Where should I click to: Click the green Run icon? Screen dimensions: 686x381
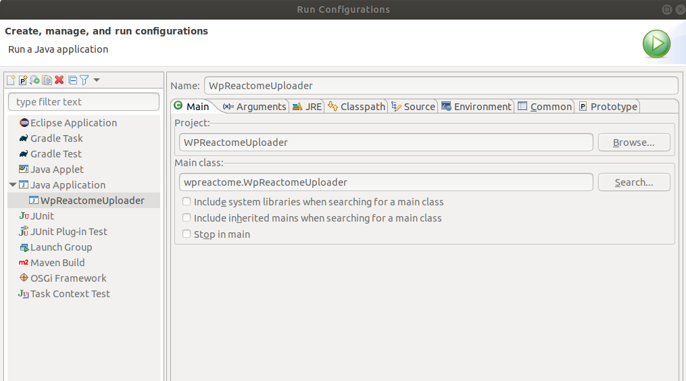tap(656, 44)
